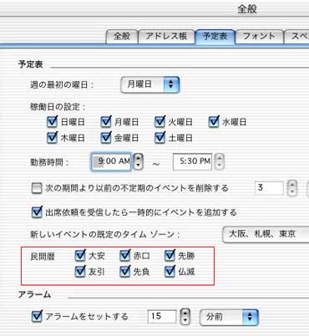
Task: Open the 大阪、札幌、東京 time zone dropdown
Action: pyautogui.click(x=266, y=234)
